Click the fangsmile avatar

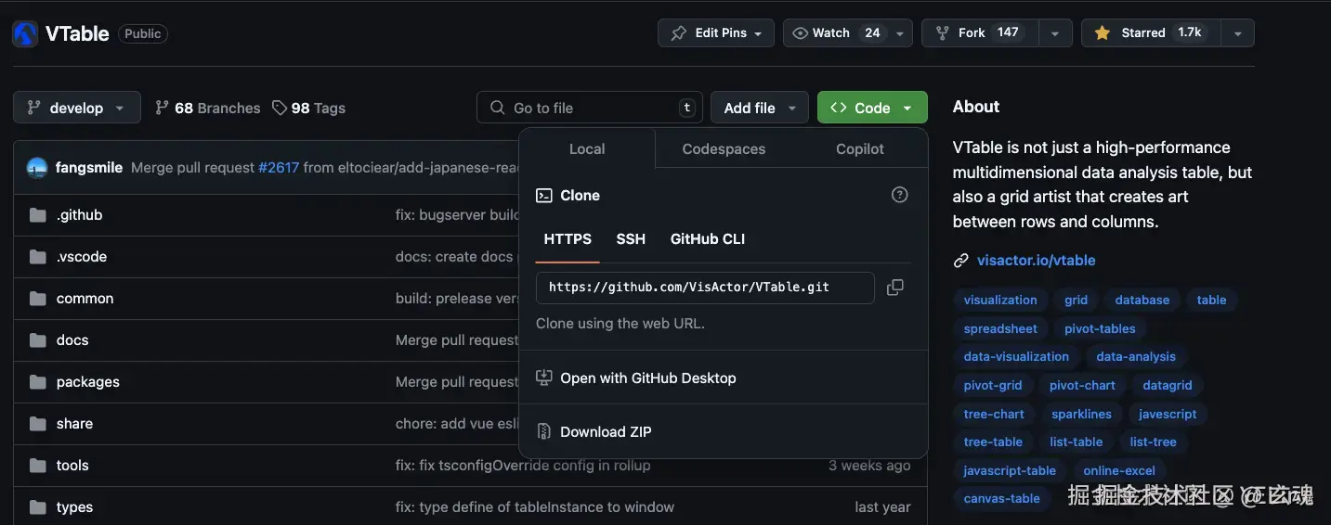click(37, 168)
